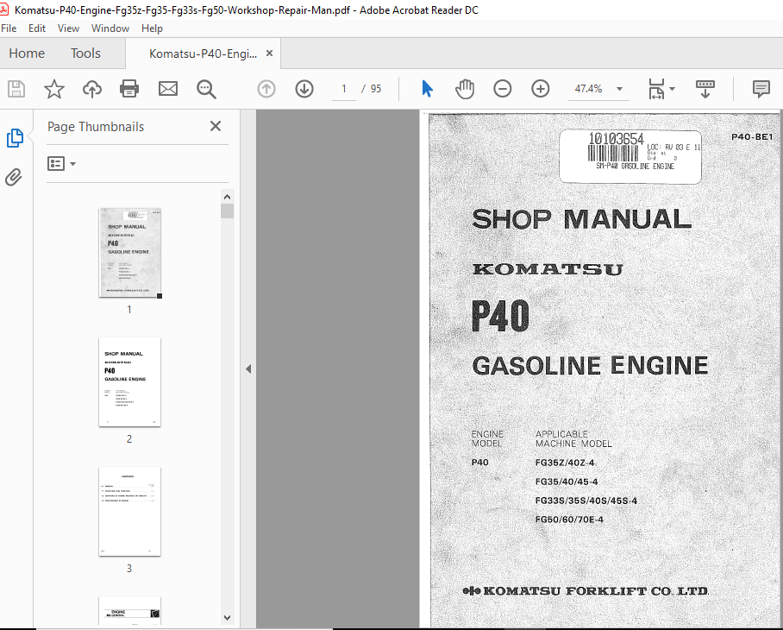This screenshot has height=630, width=783.
Task: Click the current page number field
Action: [x=344, y=89]
